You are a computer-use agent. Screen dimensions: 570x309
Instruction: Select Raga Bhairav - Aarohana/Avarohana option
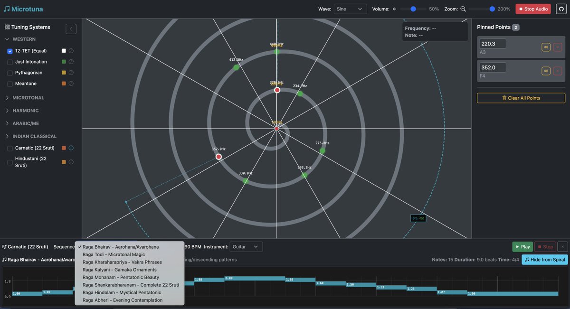[129, 247]
